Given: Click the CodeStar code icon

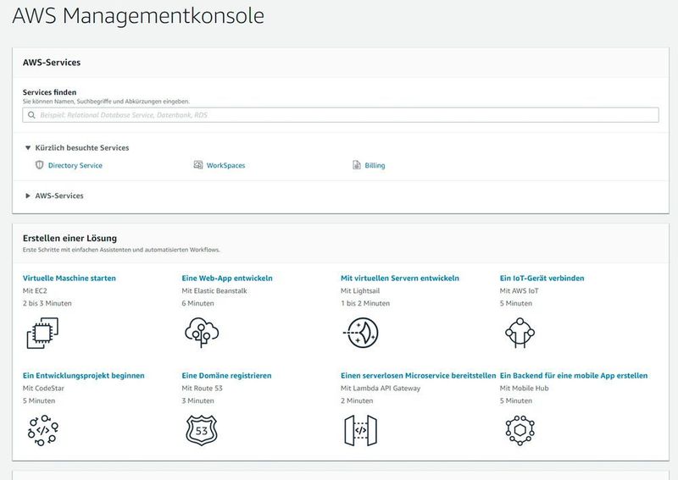Looking at the screenshot, I should tap(43, 430).
